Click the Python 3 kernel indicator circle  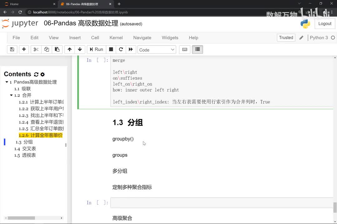(333, 38)
